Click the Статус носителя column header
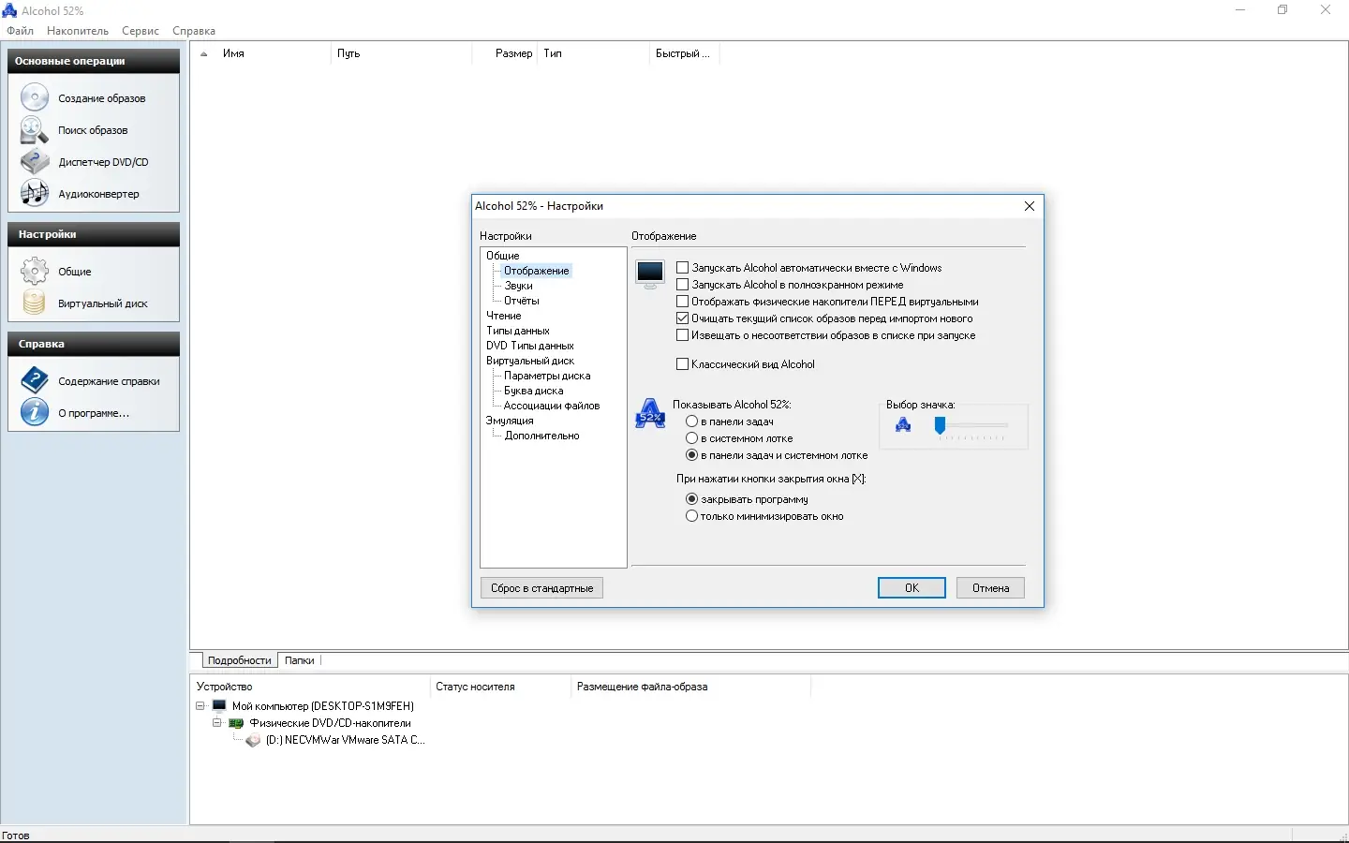The width and height of the screenshot is (1349, 843). coord(499,687)
